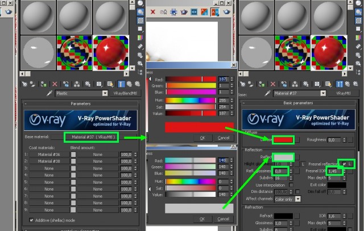Click Put Material to Scene in Material #37 editor

pos(251,84)
